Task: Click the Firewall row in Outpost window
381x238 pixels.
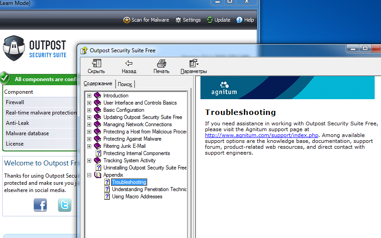Action: 40,102
